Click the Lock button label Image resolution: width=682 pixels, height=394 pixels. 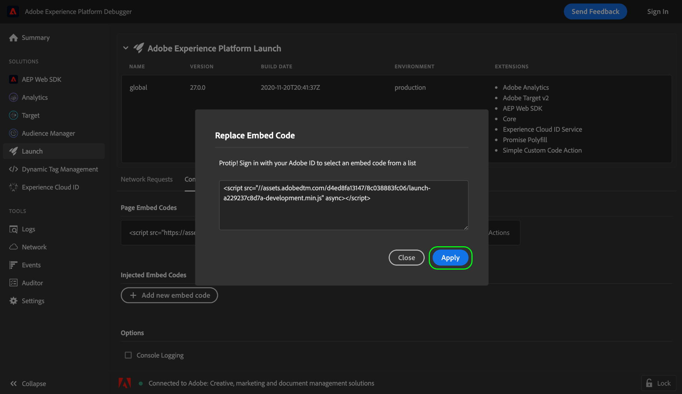[664, 383]
